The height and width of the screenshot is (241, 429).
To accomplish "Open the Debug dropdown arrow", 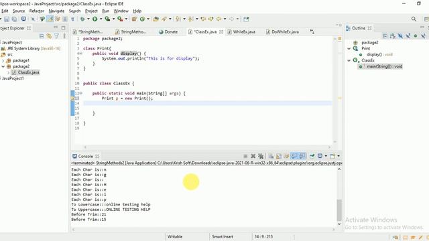I will point(88,19).
